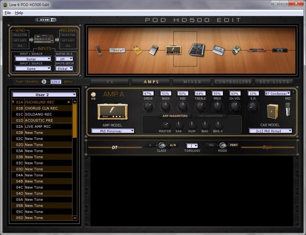Open the Inputs Setup dropdown

tap(64, 69)
